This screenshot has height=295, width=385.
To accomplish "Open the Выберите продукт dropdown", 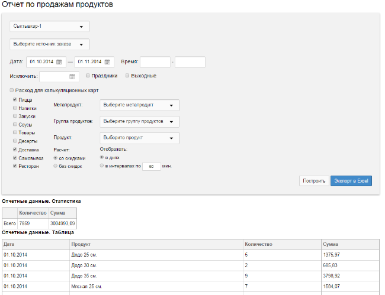I will coord(139,138).
